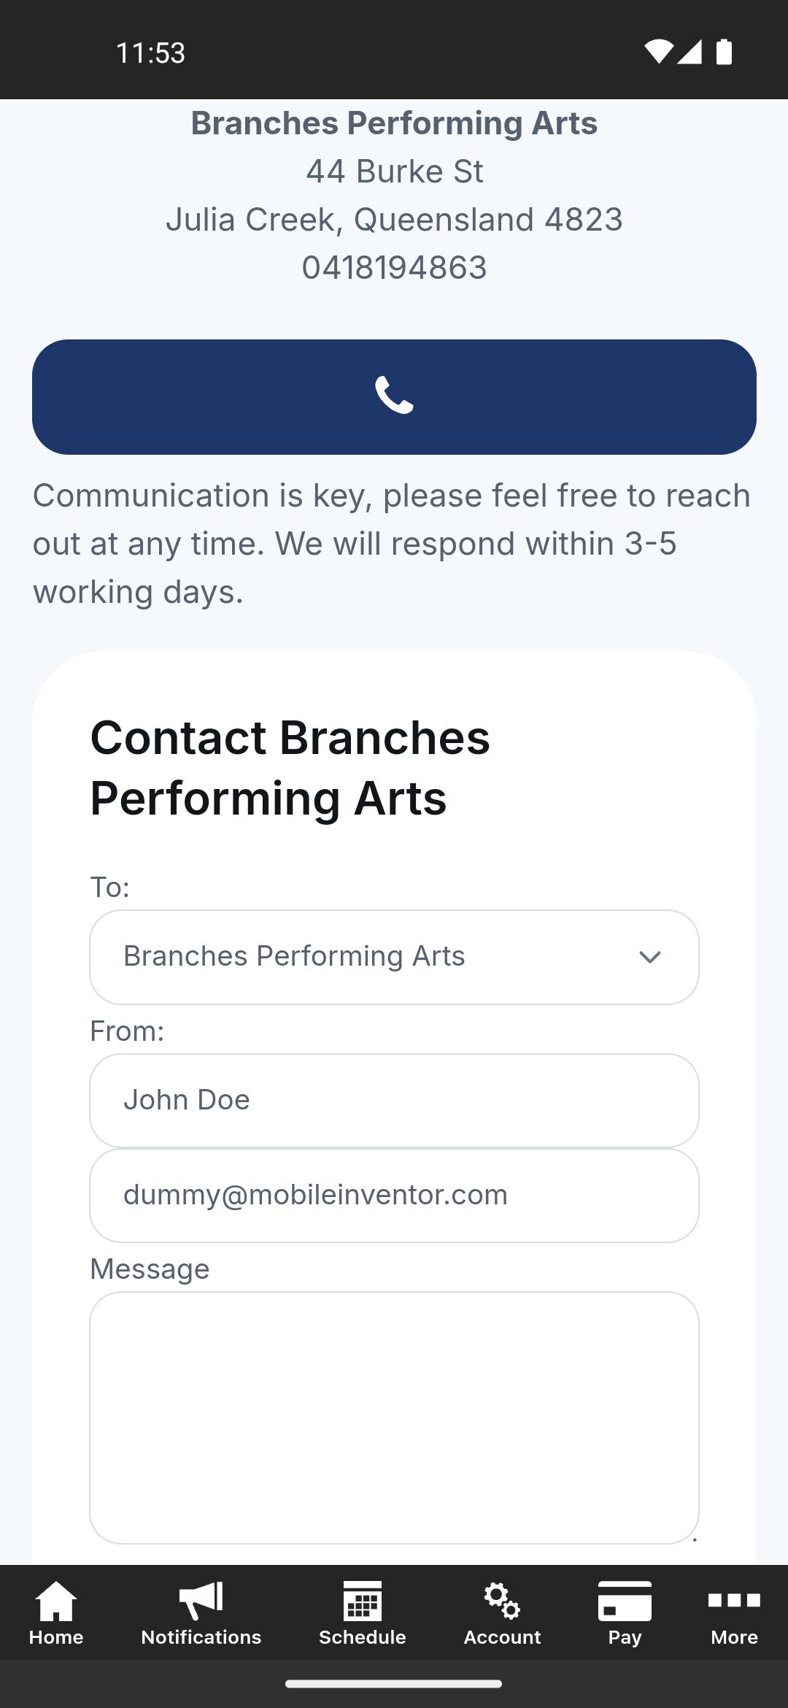The width and height of the screenshot is (788, 1708).
Task: Expand the To recipient dropdown
Action: point(394,957)
